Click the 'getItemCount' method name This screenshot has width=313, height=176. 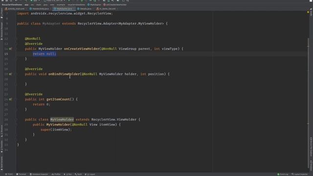point(58,99)
